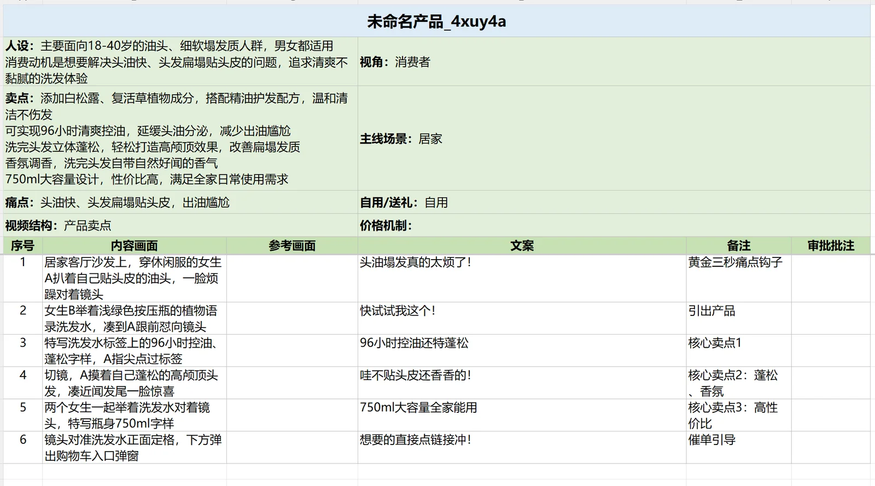Screen dimensions: 875x486
Task: Click the note cell 黄金三秒痛点钩子
Action: [739, 278]
